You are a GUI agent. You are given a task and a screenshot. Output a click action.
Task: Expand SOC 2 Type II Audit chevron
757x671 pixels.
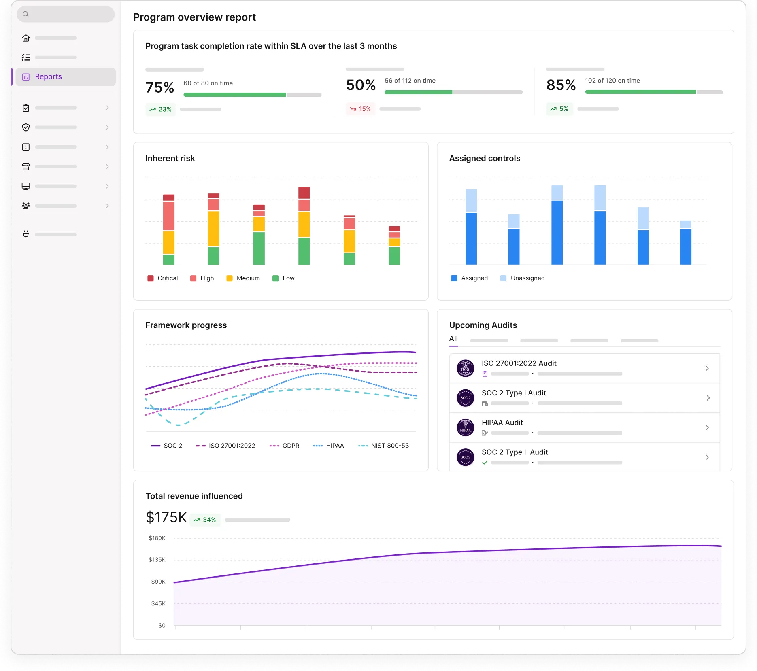[707, 457]
